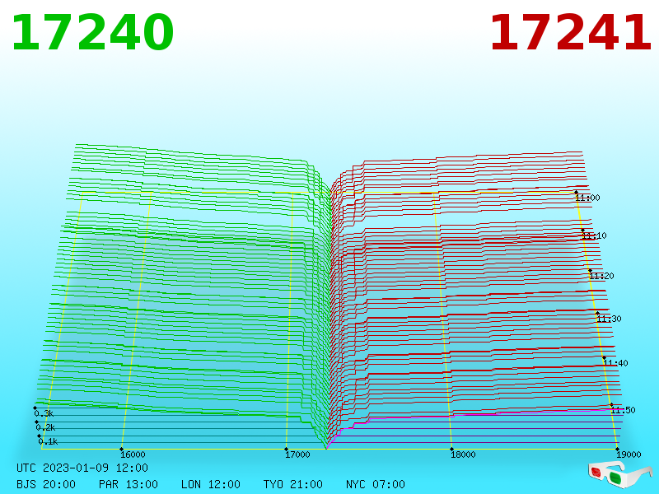Click the red ask price 17241
659x494 pixels.
(570, 33)
